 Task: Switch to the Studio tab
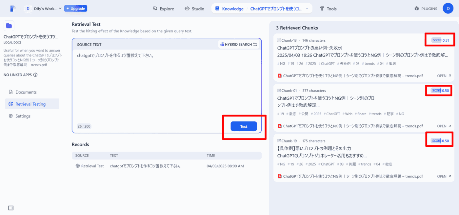194,9
